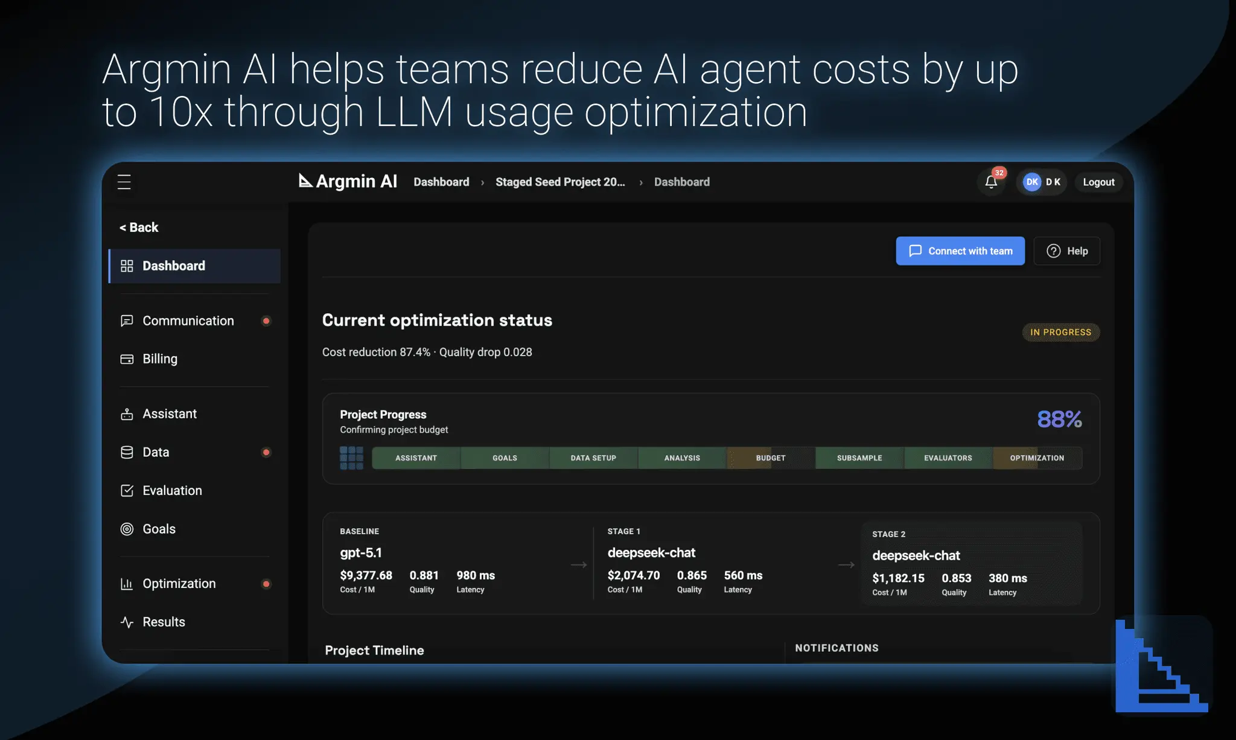Click the 0.865 quality value
This screenshot has height=740, width=1236.
point(692,575)
